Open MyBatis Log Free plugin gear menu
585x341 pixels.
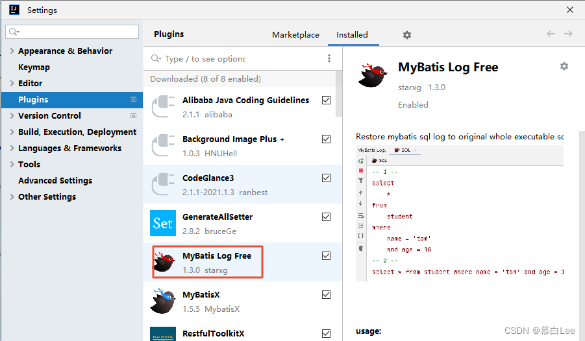(x=564, y=66)
